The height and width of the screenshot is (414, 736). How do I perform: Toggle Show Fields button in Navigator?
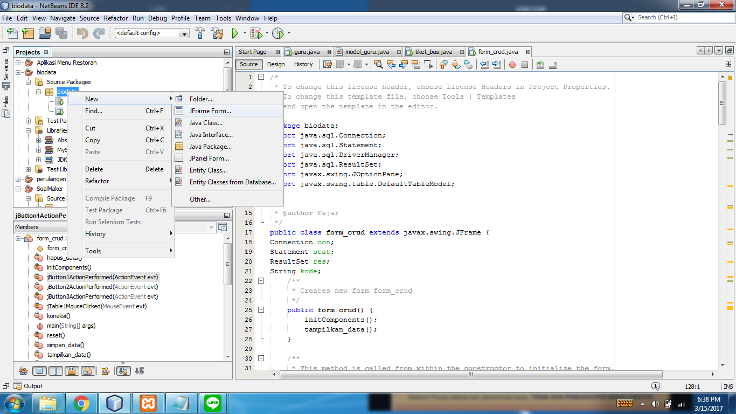39,371
